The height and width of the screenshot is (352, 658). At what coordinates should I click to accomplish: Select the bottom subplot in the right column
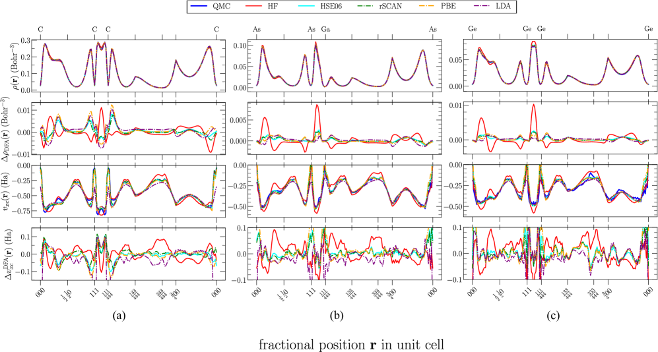pyautogui.click(x=560, y=254)
